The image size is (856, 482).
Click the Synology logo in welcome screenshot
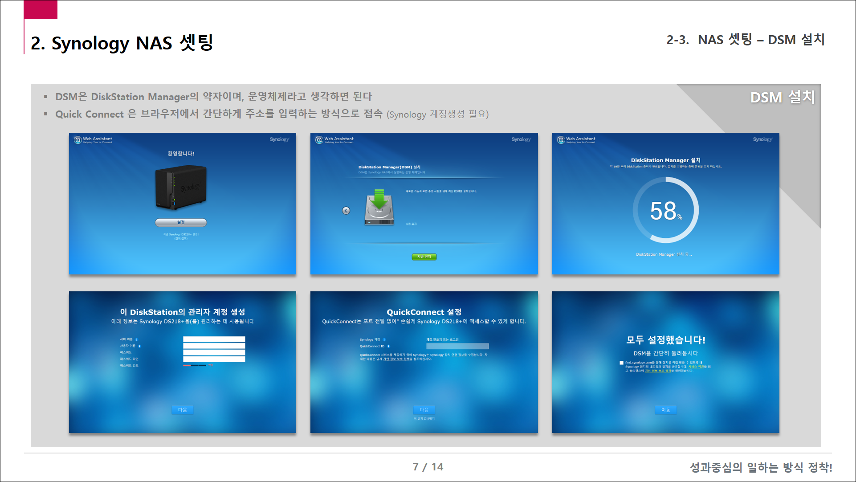tap(279, 140)
